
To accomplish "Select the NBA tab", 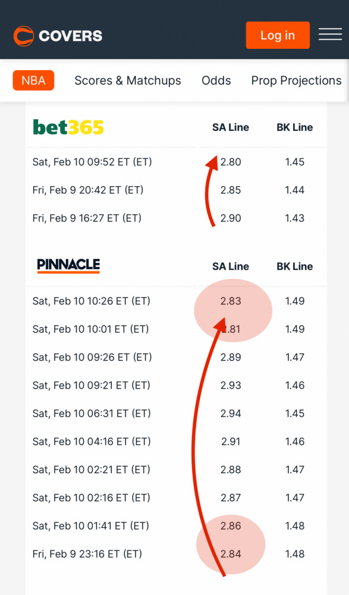I will point(33,80).
